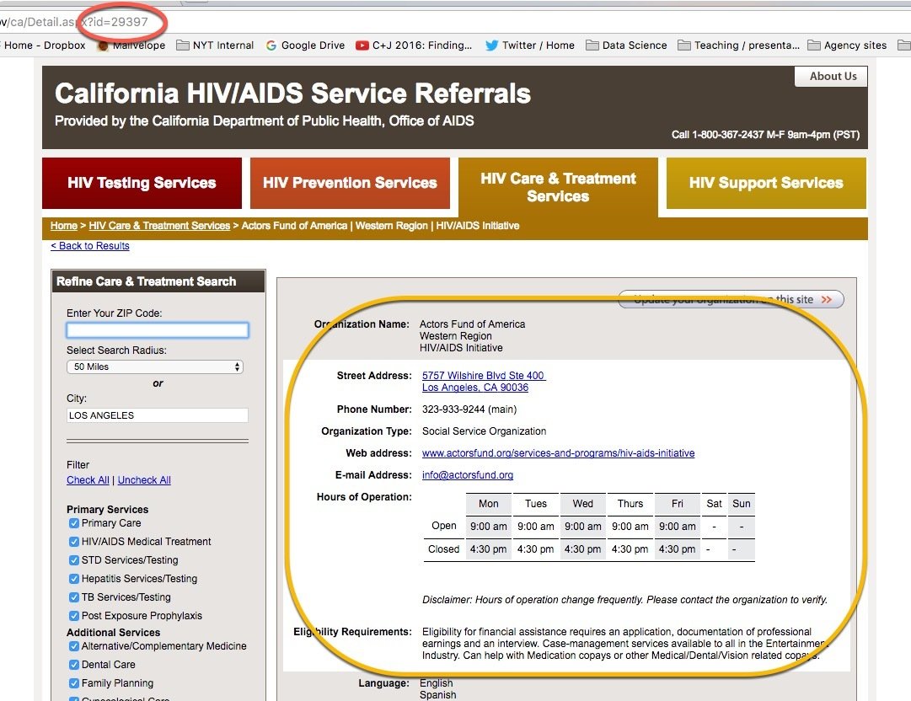Click the Check All filter link
The height and width of the screenshot is (701, 911).
(88, 479)
